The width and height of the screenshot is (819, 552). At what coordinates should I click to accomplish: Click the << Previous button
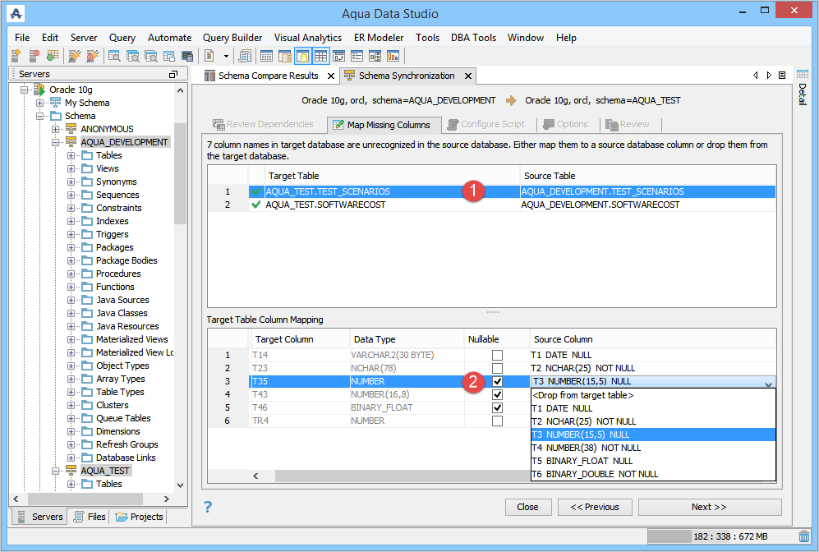click(595, 507)
